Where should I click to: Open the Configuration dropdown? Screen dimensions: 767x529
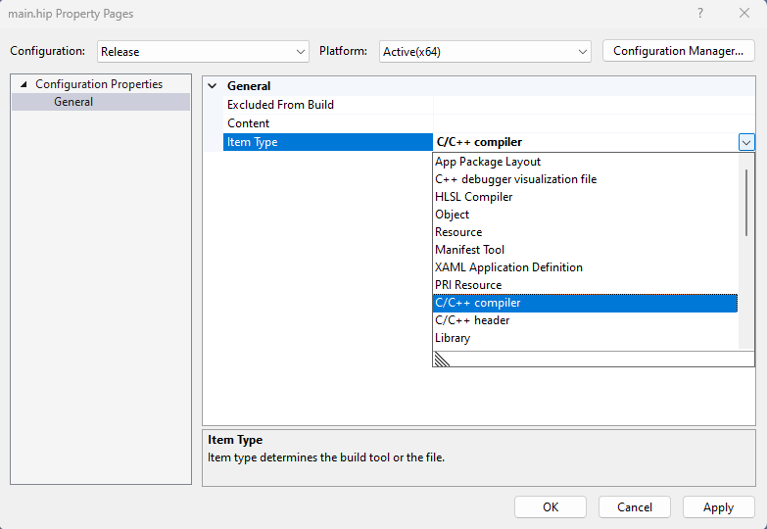pyautogui.click(x=203, y=52)
